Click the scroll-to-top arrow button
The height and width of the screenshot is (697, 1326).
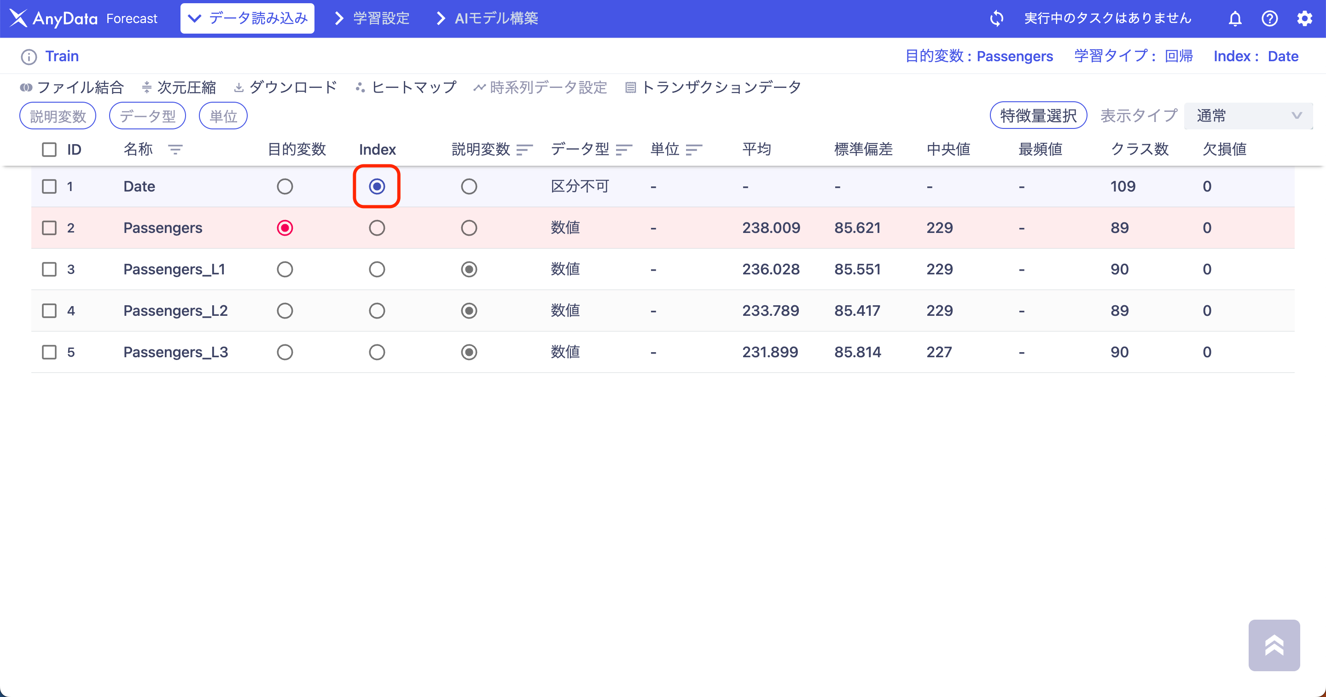pyautogui.click(x=1274, y=645)
